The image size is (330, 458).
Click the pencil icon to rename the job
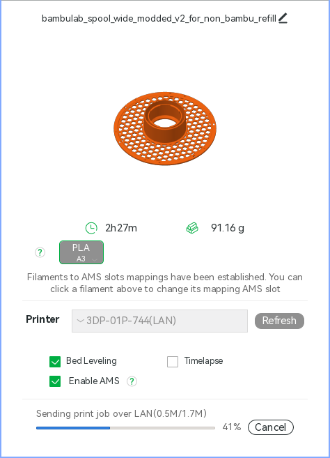coord(283,18)
